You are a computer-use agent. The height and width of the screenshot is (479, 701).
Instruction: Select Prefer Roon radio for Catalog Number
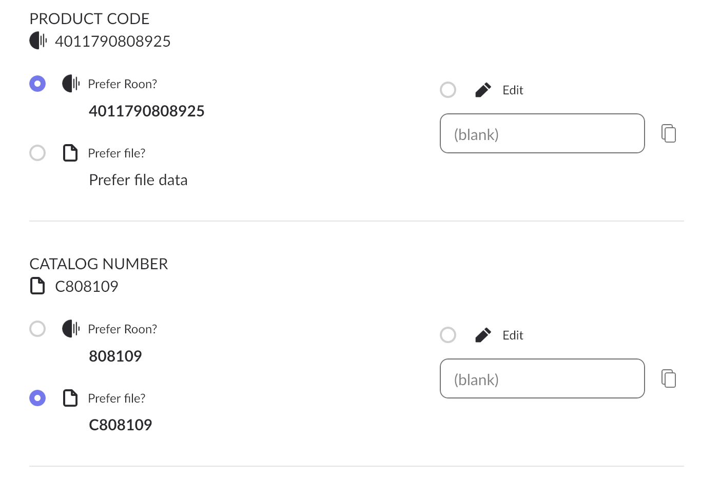[37, 329]
